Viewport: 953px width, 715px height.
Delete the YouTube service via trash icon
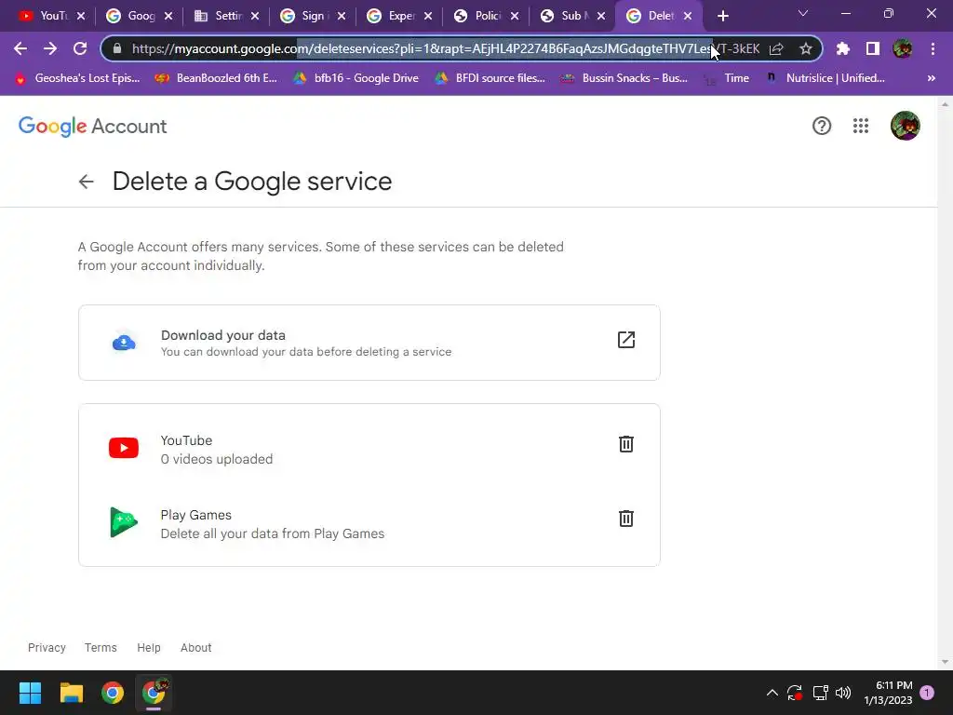coord(626,444)
